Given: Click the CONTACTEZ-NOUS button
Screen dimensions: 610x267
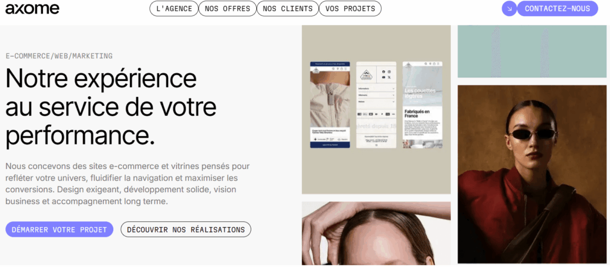Looking at the screenshot, I should coord(557,8).
